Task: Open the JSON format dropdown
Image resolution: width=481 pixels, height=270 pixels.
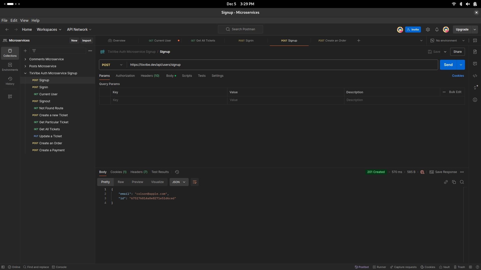Action: click(x=179, y=182)
